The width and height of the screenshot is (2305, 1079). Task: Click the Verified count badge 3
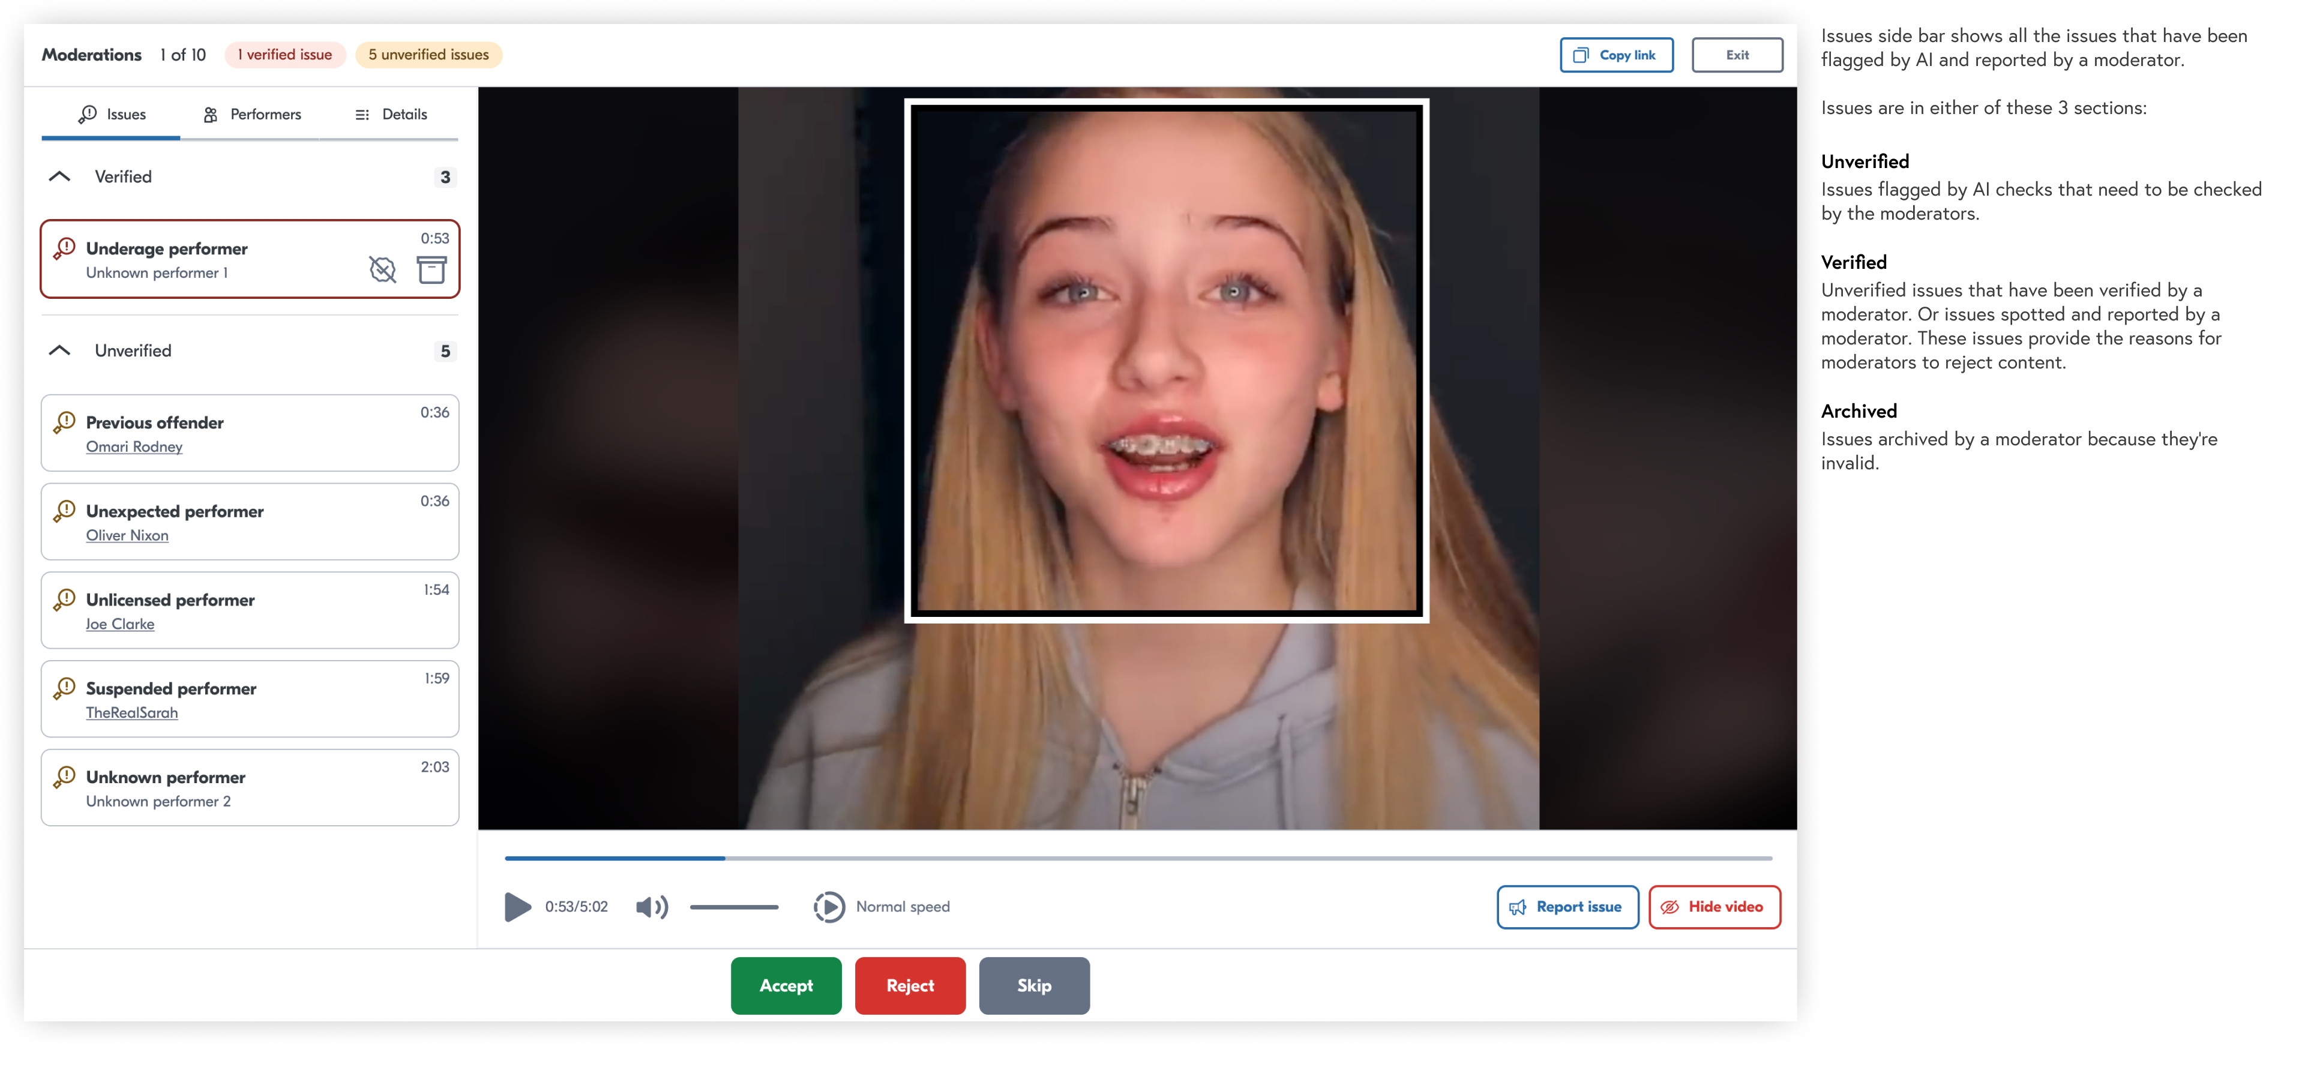tap(445, 177)
